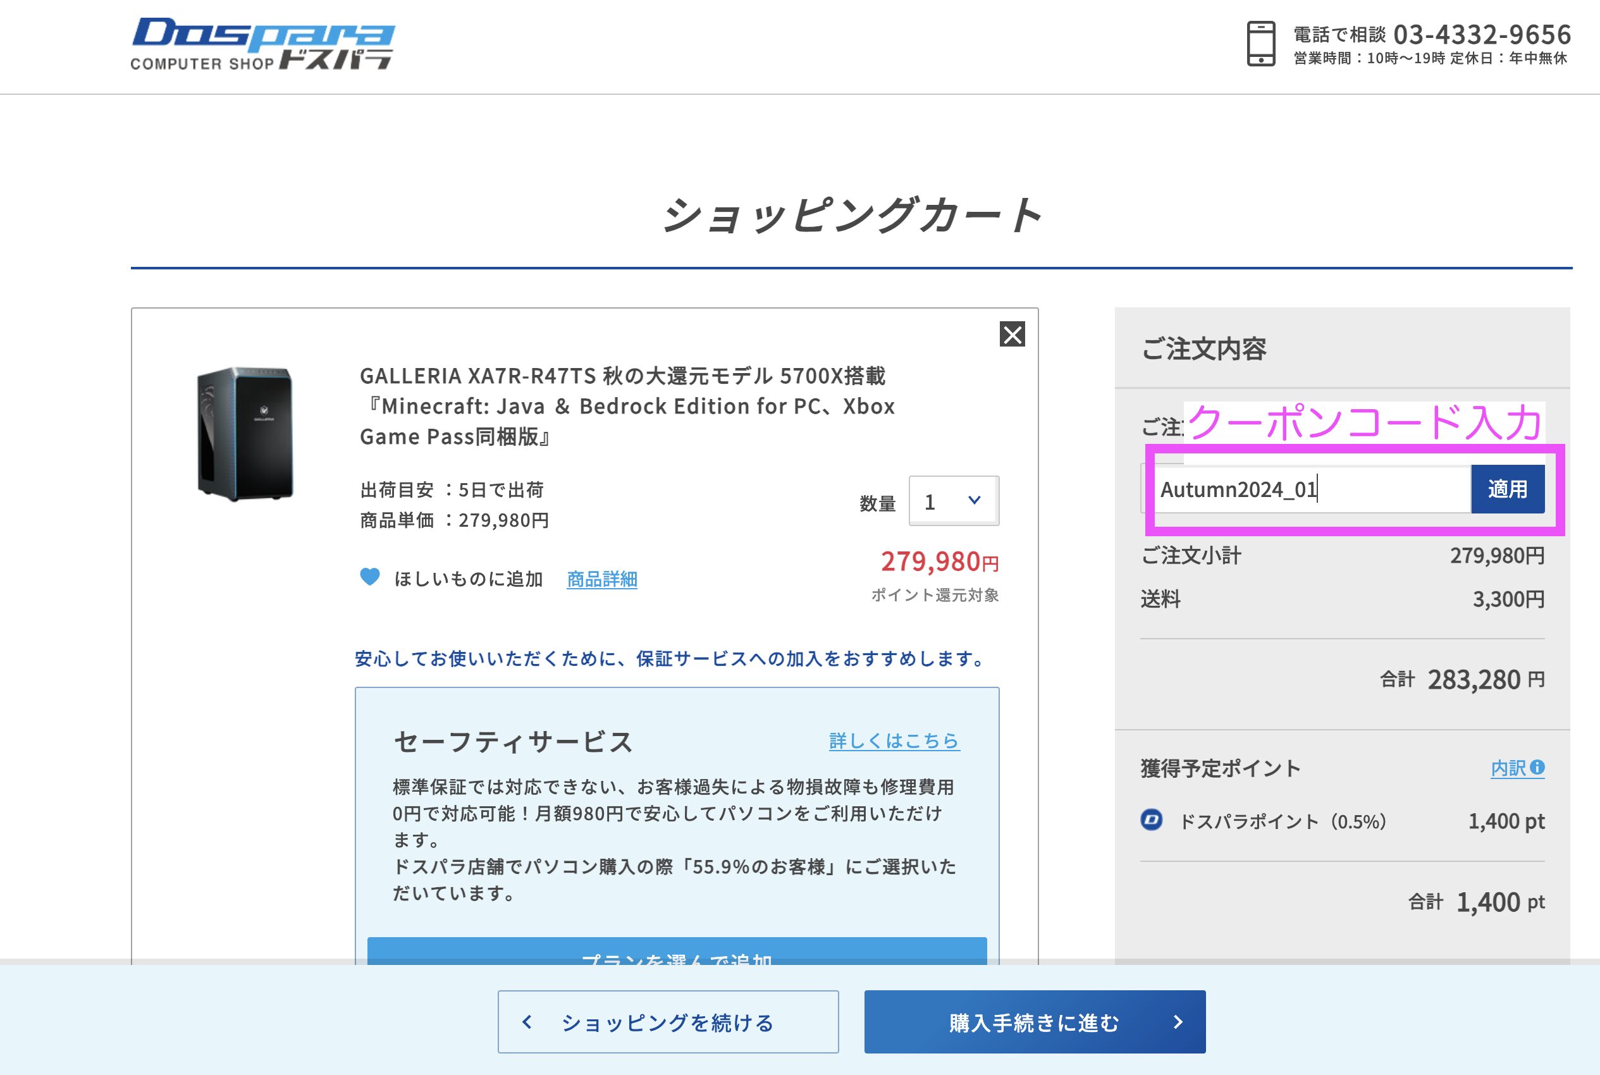Click the 商品単価:279,980円 text
The height and width of the screenshot is (1075, 1600).
point(455,520)
